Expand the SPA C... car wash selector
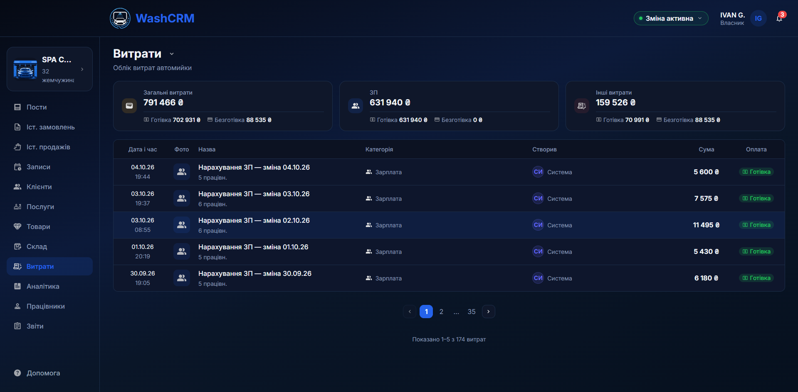 (x=49, y=69)
